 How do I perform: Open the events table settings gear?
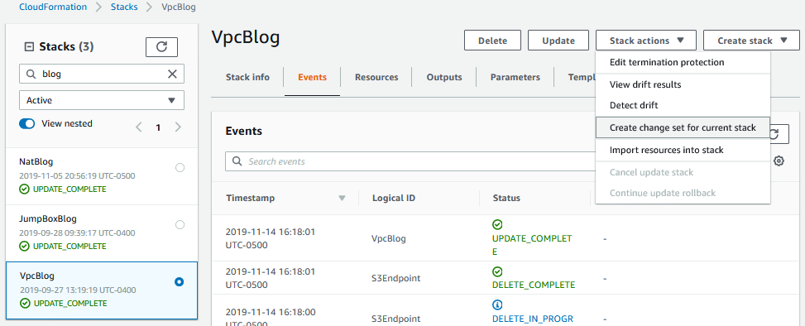tap(779, 161)
